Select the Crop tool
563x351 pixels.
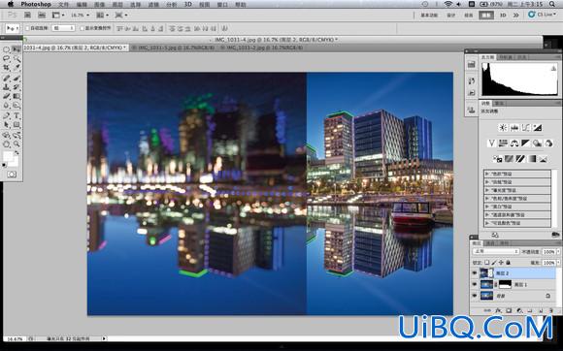coord(7,68)
